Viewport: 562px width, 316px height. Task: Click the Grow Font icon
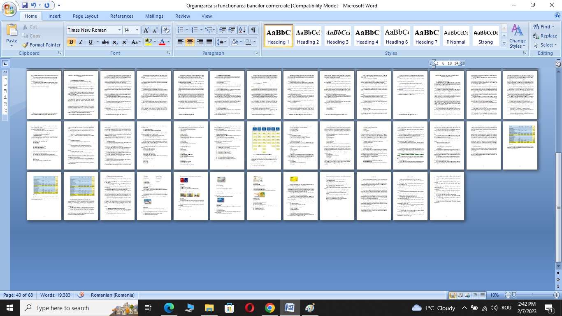146,30
